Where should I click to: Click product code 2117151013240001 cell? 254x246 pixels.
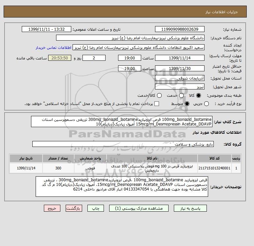click(x=214, y=168)
